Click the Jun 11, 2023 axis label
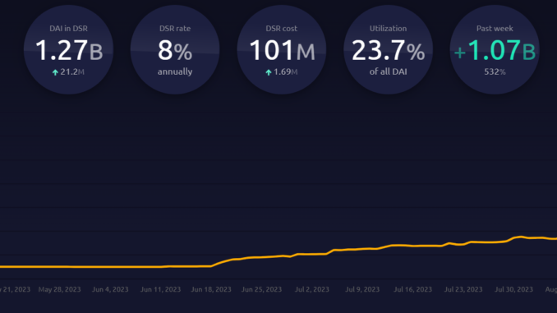The image size is (557, 313). (x=160, y=289)
